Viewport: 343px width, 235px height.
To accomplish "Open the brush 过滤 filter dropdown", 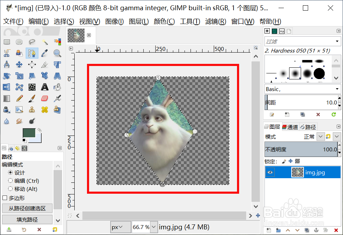I will click(x=337, y=41).
